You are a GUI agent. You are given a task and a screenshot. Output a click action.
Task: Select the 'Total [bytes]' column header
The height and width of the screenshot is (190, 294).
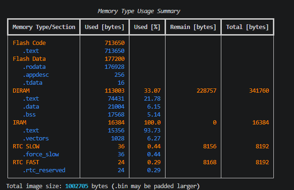coord(248,27)
